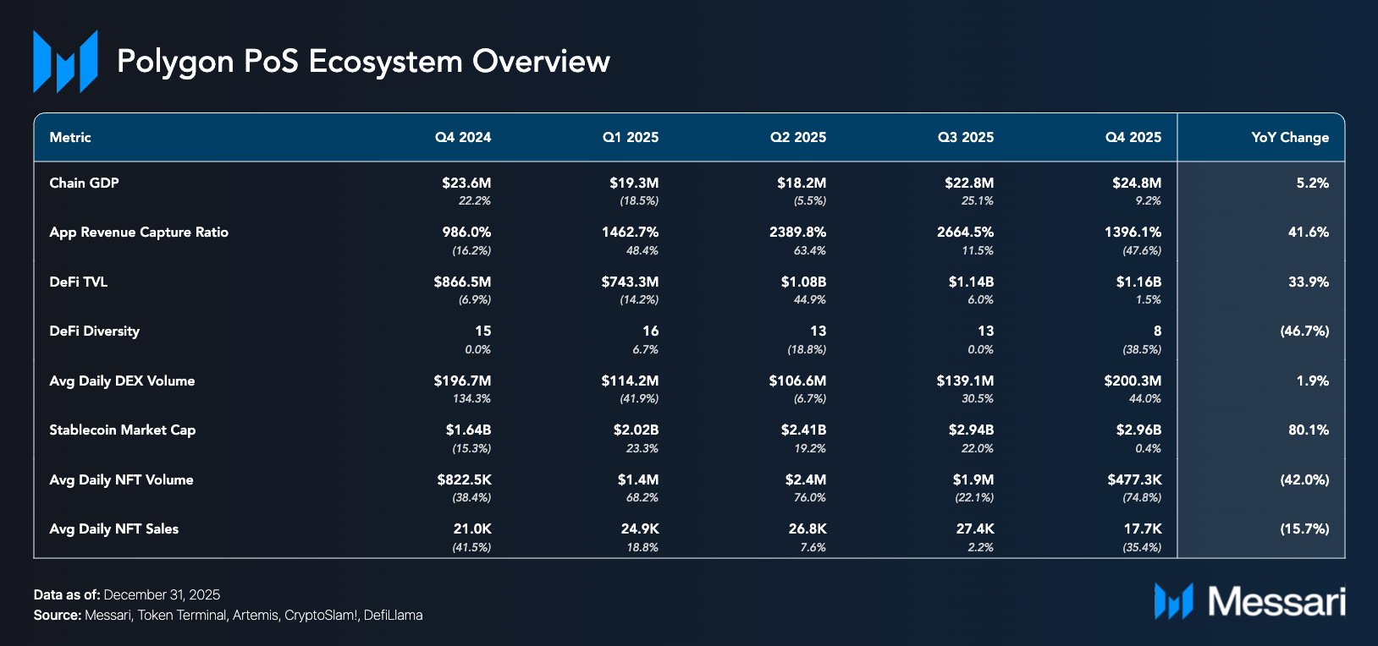Click the Chain GDP value '$23.6M'

pos(466,183)
